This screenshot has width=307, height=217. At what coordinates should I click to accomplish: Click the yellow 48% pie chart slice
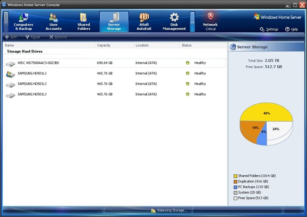pos(266,112)
